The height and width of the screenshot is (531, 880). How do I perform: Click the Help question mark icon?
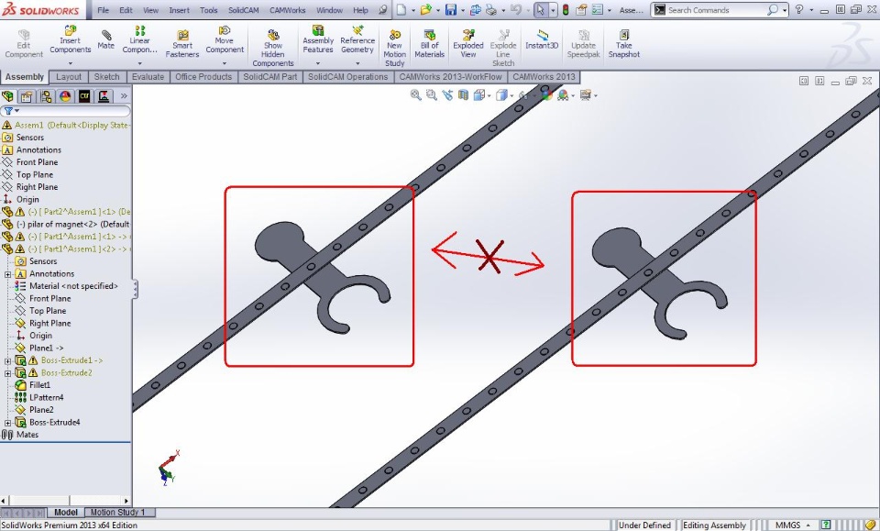click(799, 9)
